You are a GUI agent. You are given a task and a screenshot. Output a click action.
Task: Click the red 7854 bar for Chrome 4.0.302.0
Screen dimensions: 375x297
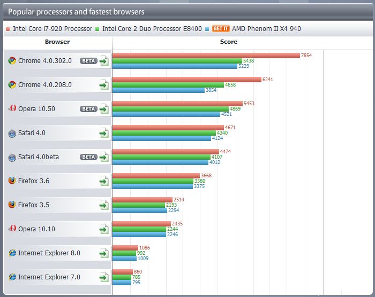(206, 56)
